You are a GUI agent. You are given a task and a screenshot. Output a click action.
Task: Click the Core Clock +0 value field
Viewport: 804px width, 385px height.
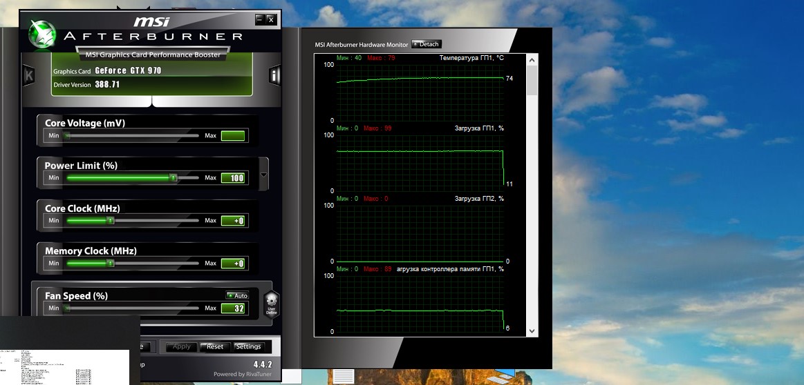[233, 221]
